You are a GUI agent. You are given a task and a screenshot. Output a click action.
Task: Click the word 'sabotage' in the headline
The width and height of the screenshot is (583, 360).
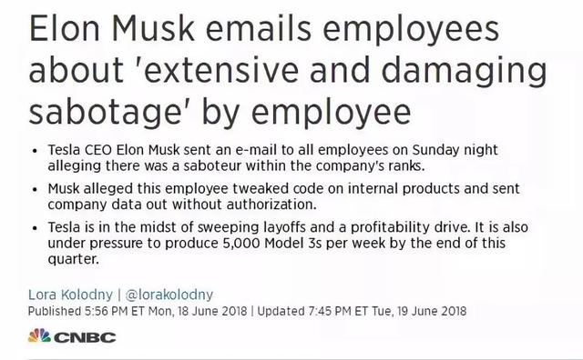tap(106, 114)
